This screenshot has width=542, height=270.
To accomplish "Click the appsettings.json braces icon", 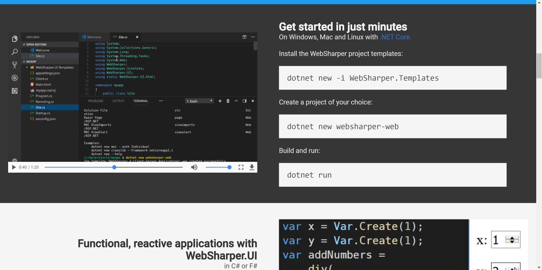I will [x=32, y=73].
